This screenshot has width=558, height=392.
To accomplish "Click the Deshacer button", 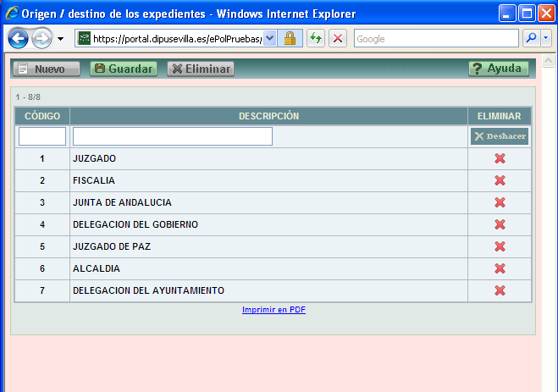I will 500,136.
